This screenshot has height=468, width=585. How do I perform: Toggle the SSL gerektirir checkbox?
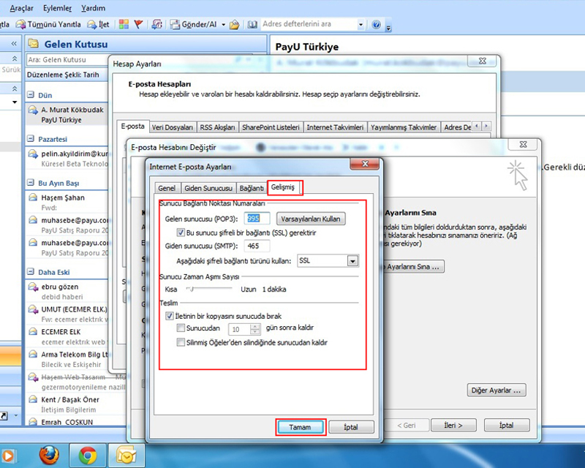(181, 233)
